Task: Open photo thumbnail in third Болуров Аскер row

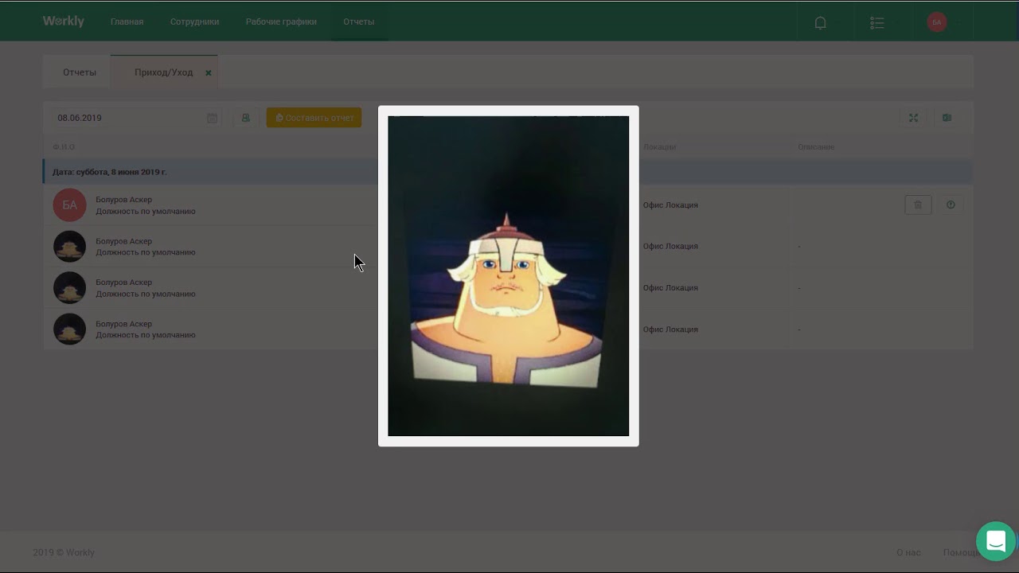Action: point(69,288)
